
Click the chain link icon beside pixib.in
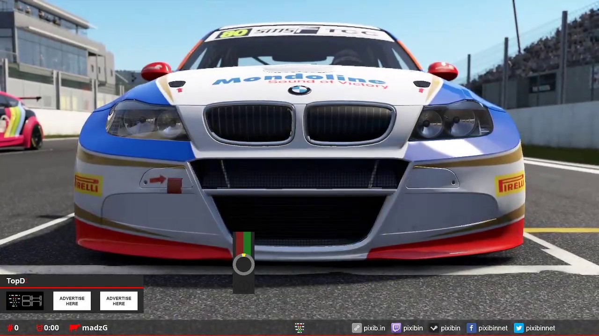click(357, 328)
